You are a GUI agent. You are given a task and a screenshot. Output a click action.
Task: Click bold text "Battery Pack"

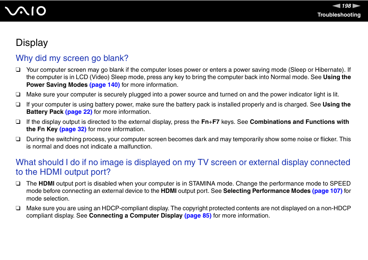(x=45, y=112)
